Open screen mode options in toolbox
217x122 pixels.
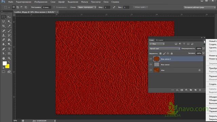(9, 72)
